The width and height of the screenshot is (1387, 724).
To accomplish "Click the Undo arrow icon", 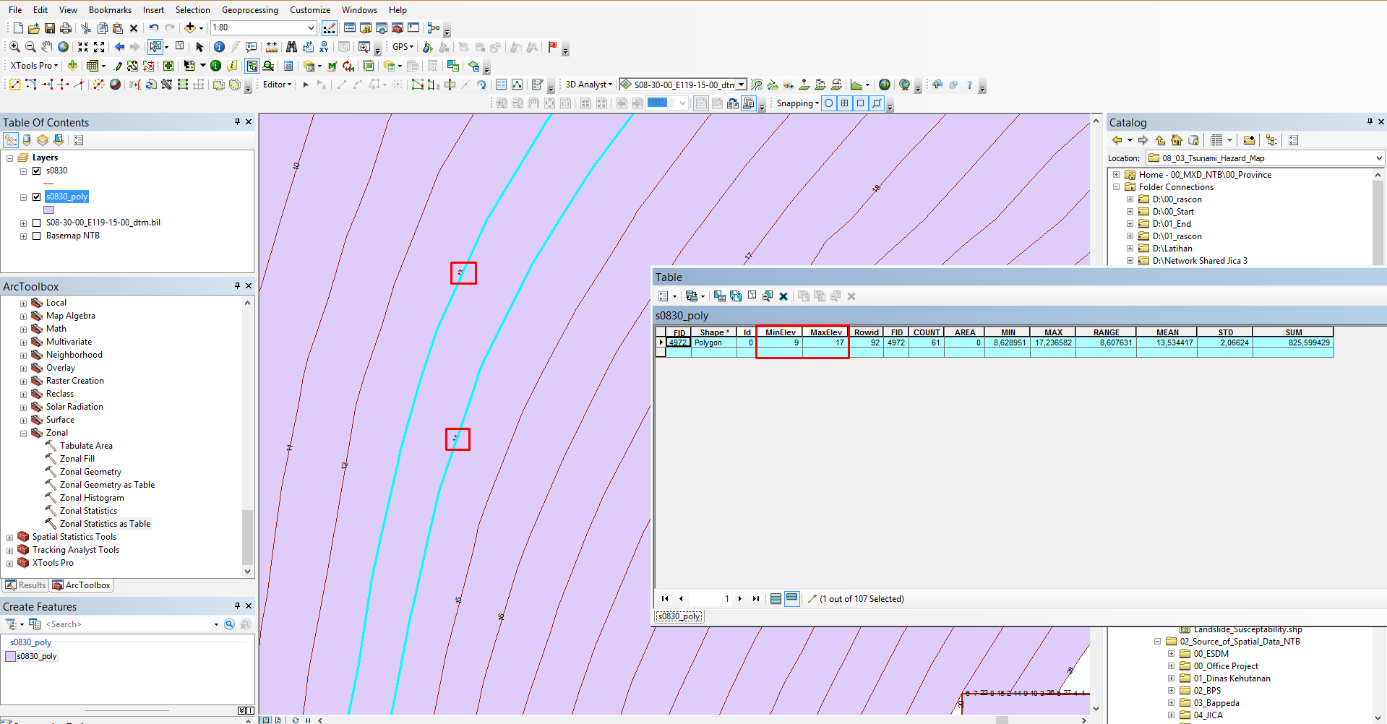I will click(x=154, y=28).
